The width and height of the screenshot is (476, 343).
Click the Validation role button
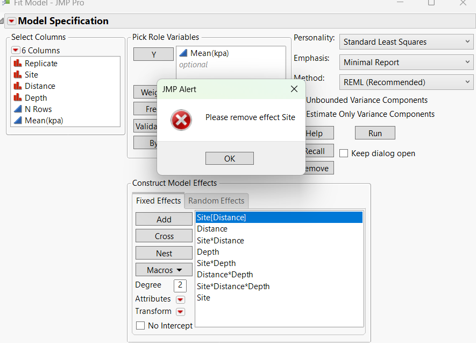(145, 126)
